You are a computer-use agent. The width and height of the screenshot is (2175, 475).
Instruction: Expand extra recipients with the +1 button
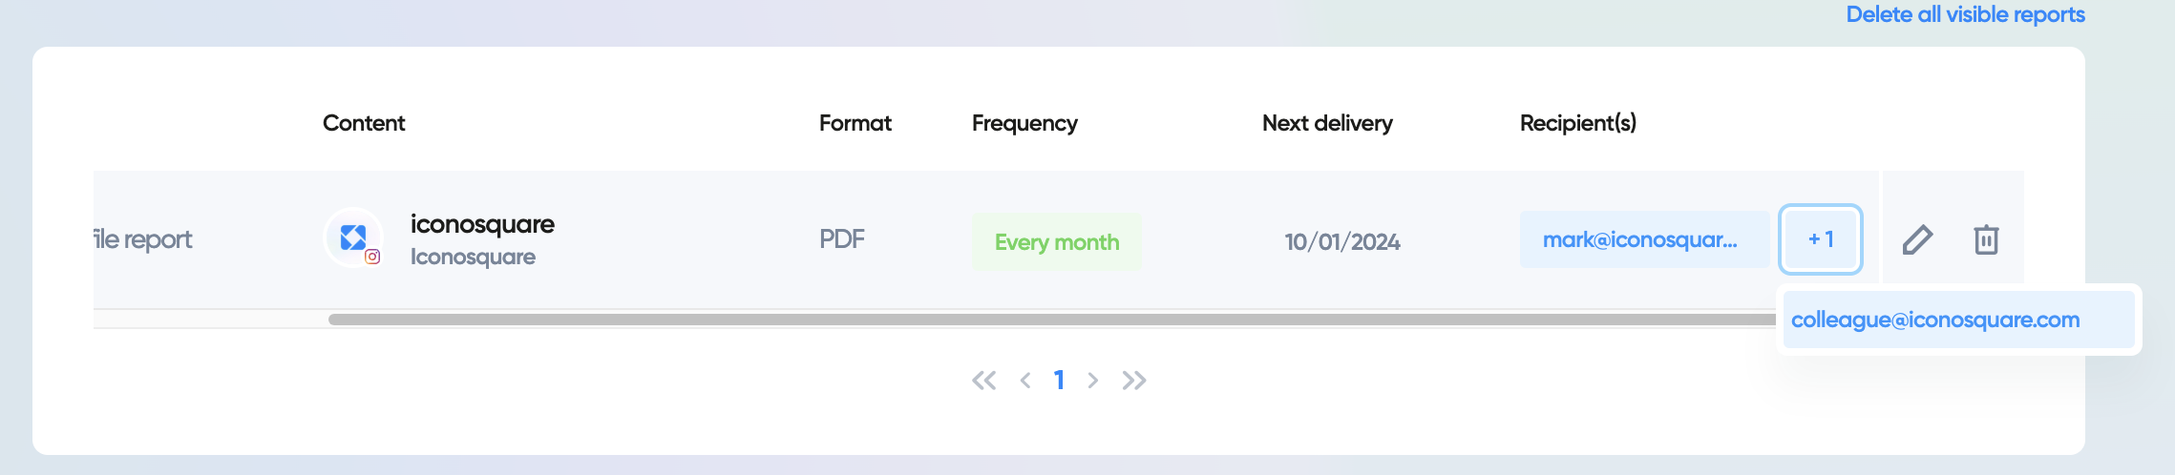click(1821, 239)
